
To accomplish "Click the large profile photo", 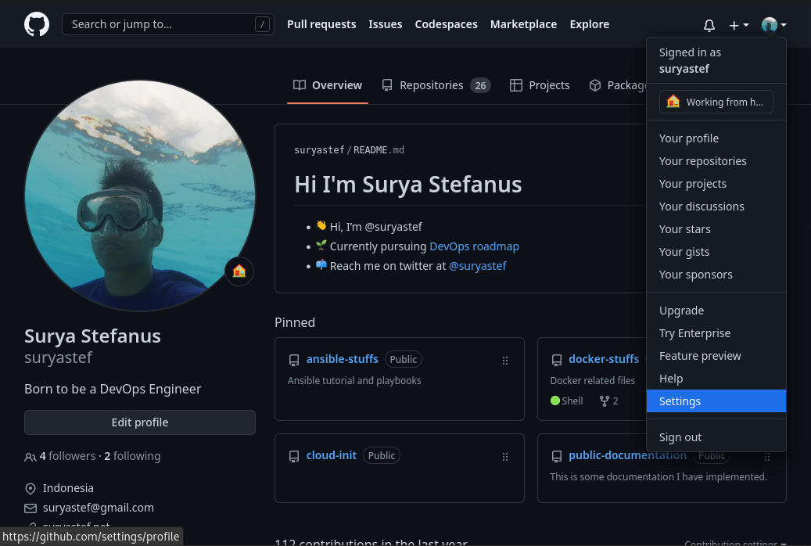I will [x=140, y=196].
